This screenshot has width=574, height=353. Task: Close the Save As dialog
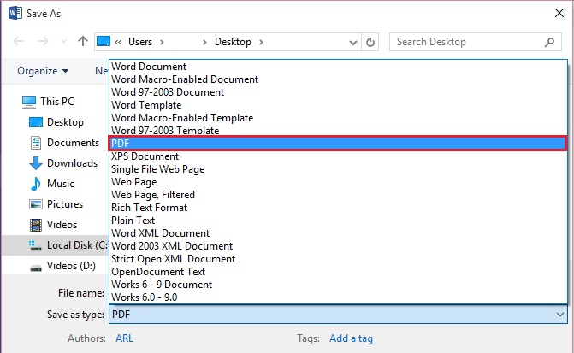click(x=559, y=13)
